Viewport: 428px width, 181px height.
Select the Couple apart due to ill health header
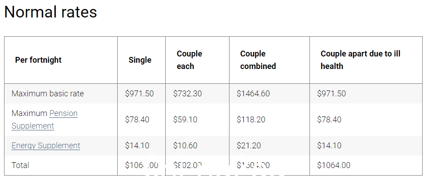pos(360,60)
